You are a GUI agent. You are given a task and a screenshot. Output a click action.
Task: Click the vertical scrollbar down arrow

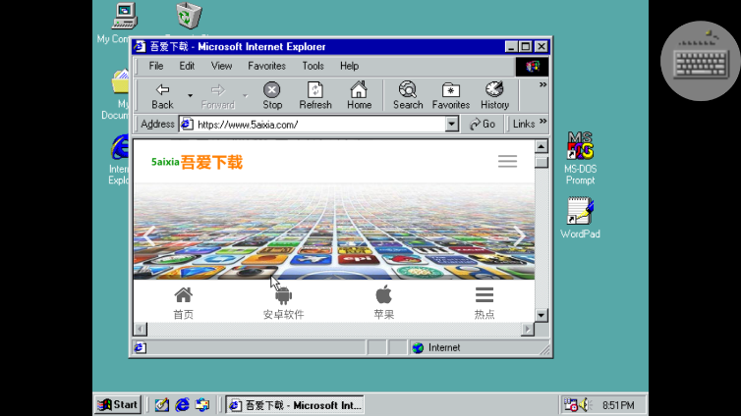541,315
